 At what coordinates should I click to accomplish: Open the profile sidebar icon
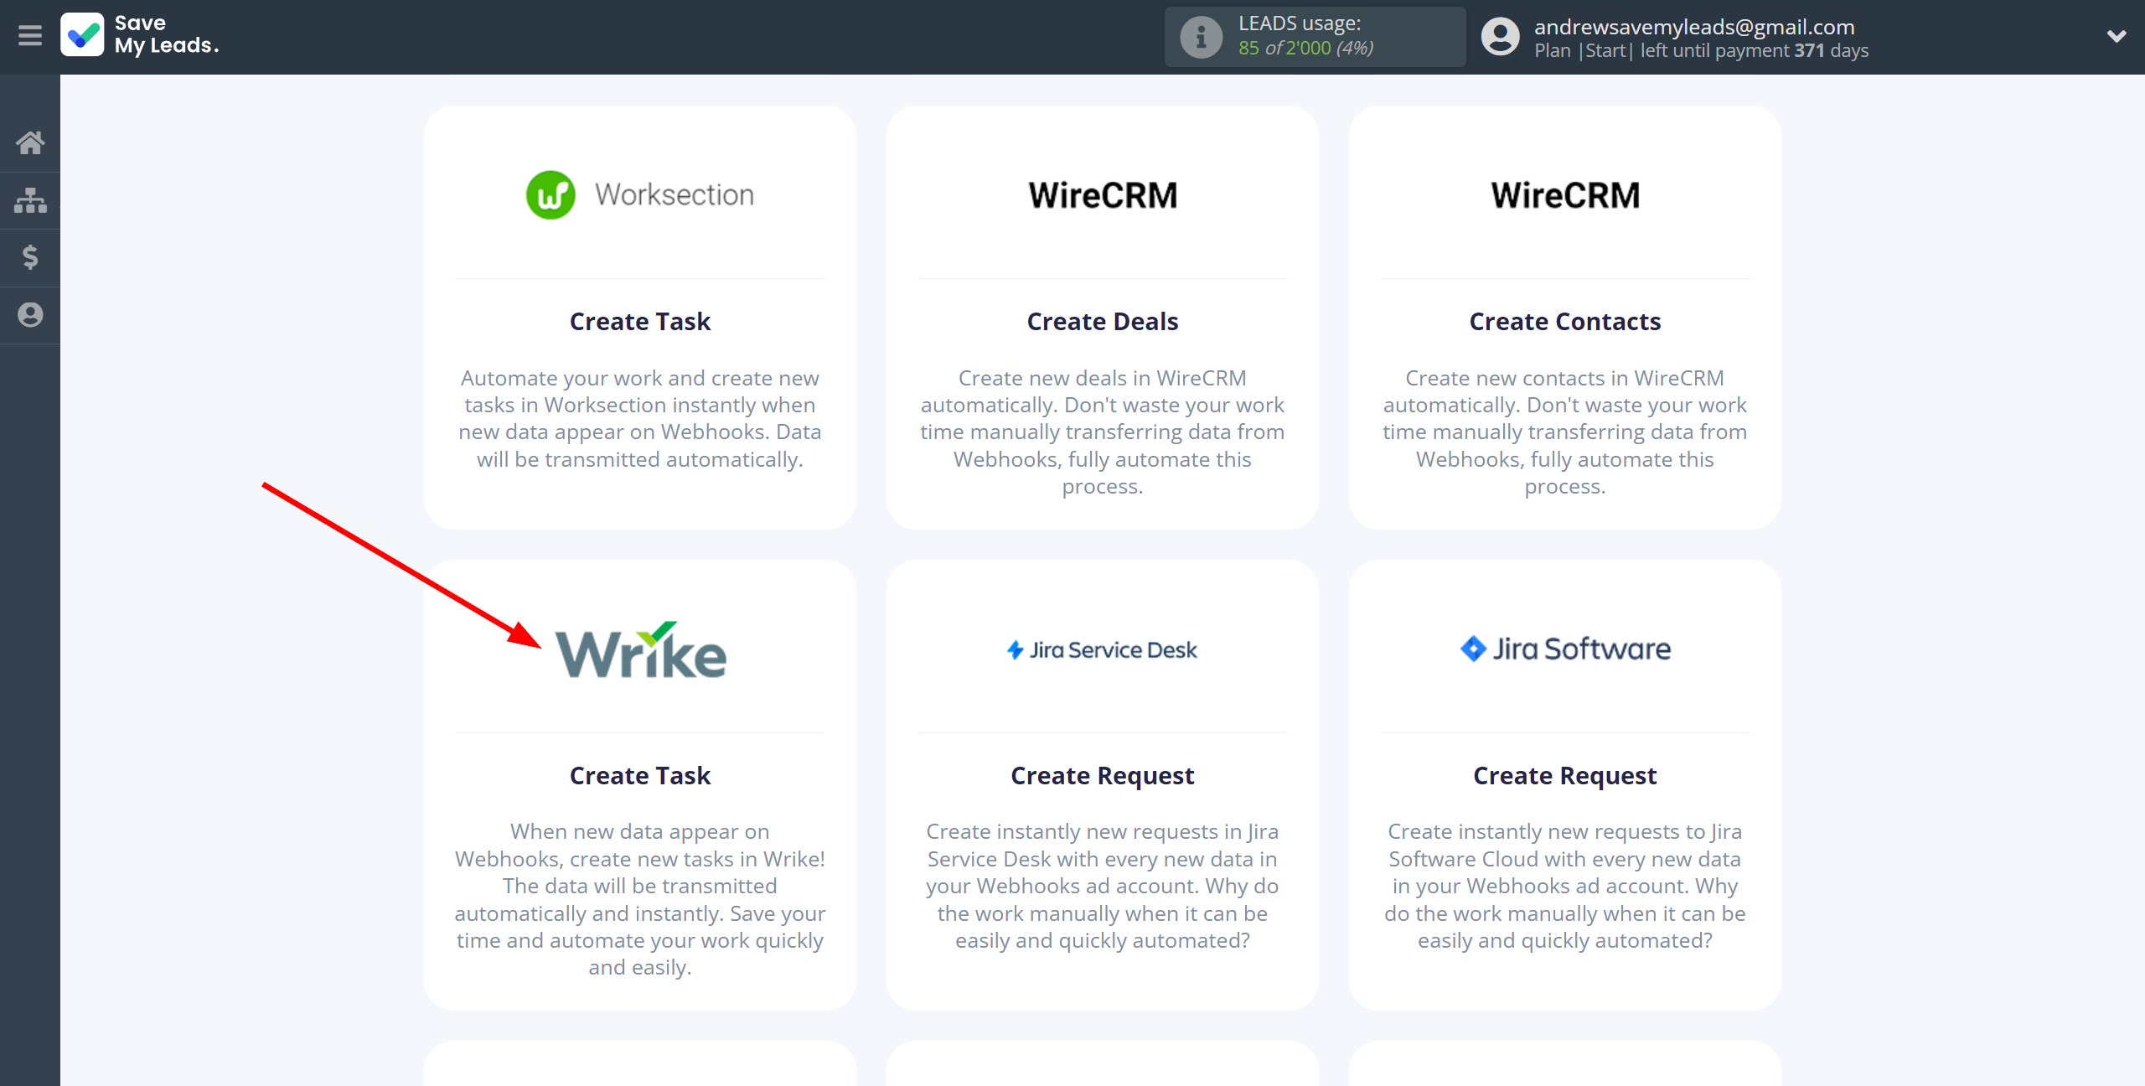[x=30, y=315]
